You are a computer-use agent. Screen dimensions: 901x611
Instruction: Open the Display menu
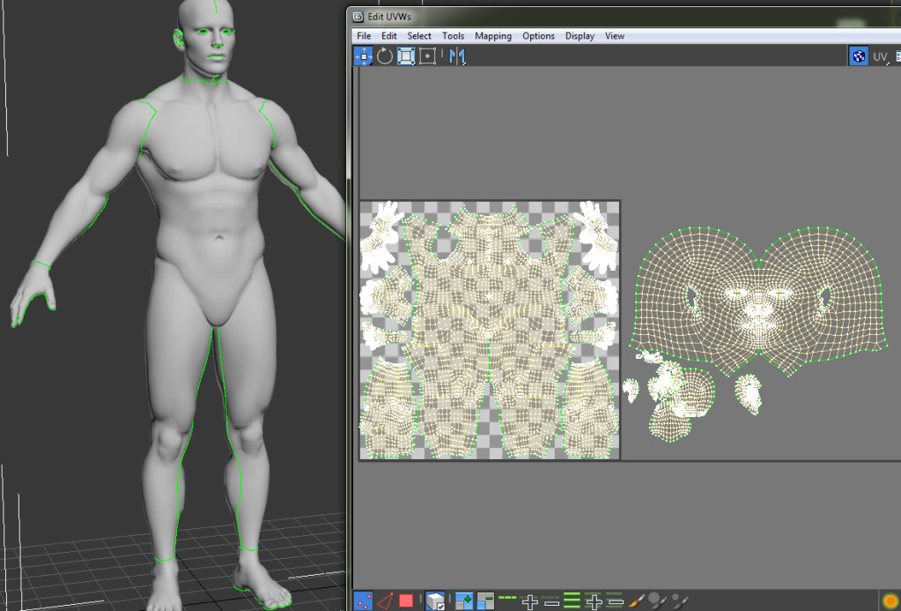pyautogui.click(x=580, y=36)
